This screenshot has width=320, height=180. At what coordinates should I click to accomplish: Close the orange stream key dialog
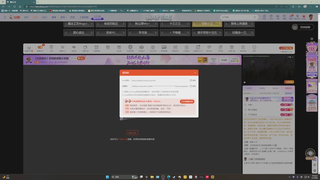click(x=195, y=73)
